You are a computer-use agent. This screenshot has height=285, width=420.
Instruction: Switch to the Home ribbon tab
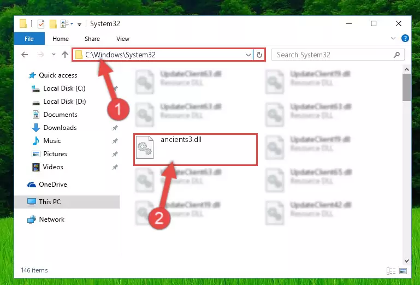(x=61, y=39)
